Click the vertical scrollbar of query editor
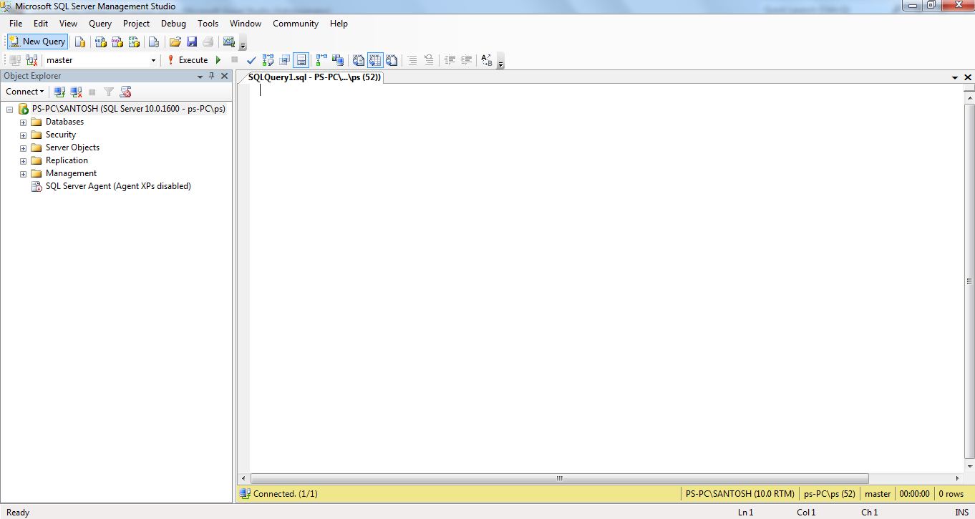 point(969,281)
